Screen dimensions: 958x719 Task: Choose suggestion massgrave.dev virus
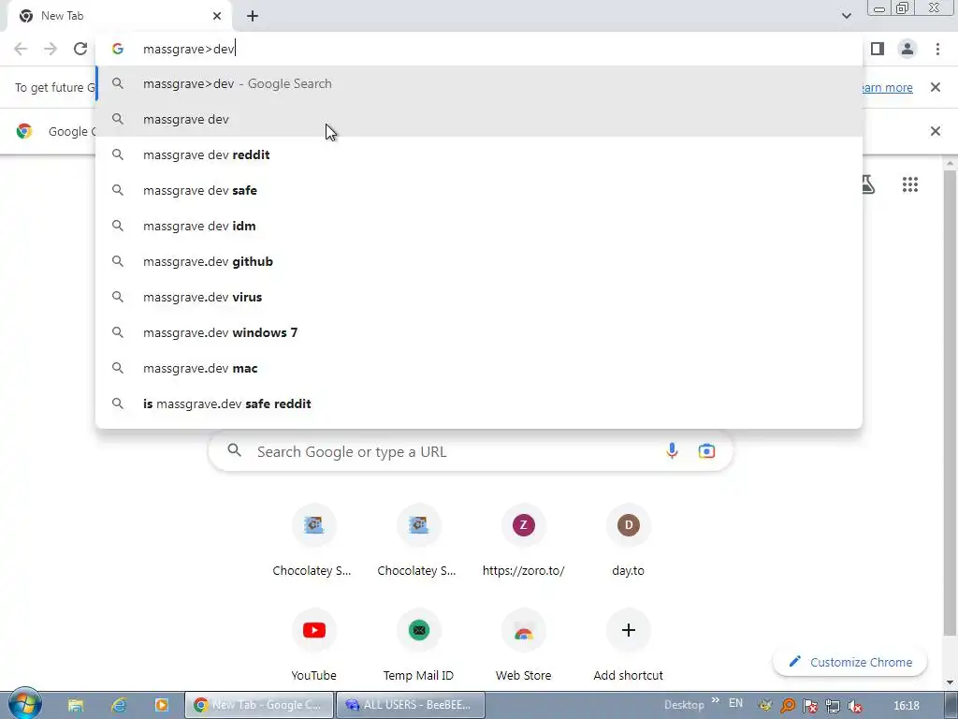pyautogui.click(x=479, y=297)
